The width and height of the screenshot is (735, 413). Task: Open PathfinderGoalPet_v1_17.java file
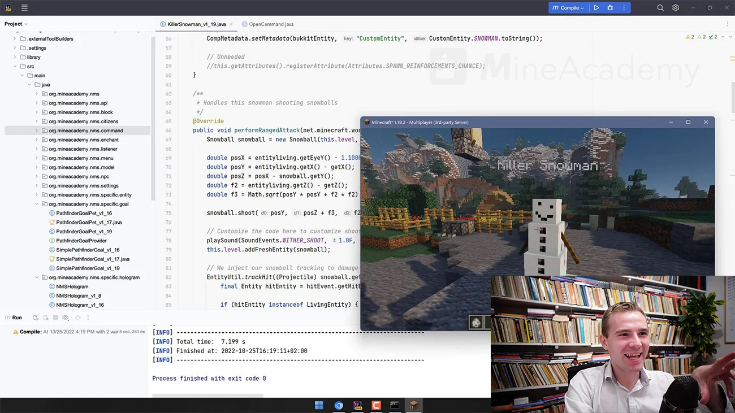pyautogui.click(x=85, y=222)
